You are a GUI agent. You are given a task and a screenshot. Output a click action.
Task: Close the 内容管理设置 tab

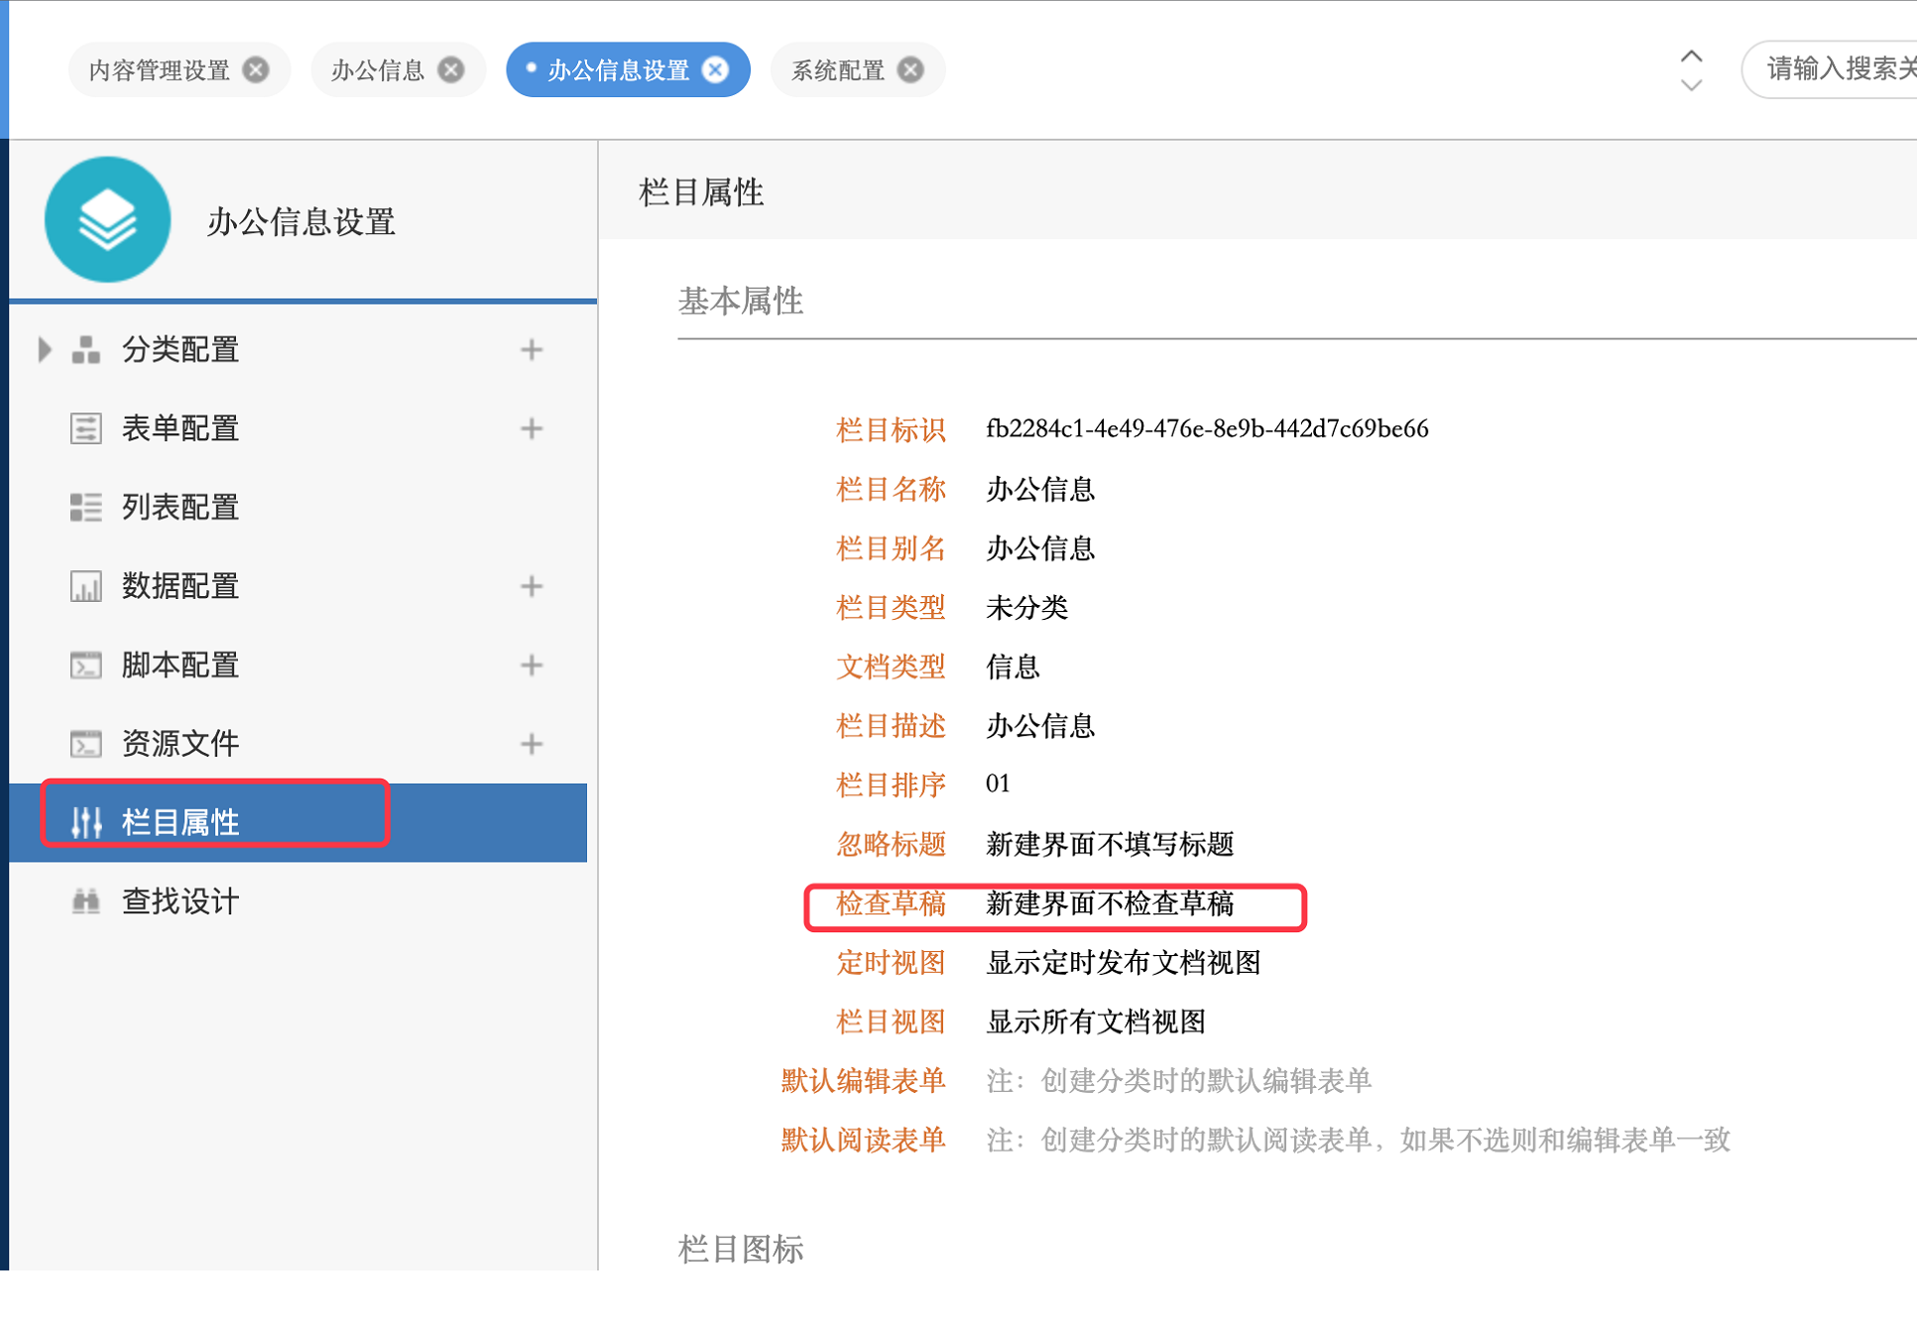(256, 69)
